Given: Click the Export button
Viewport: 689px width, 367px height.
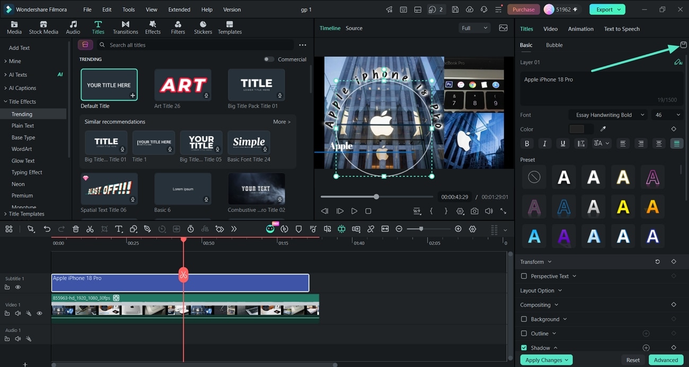Looking at the screenshot, I should (x=607, y=10).
